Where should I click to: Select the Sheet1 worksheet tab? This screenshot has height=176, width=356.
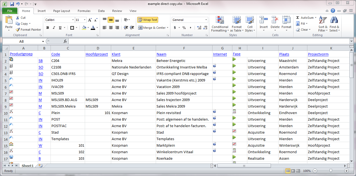tap(27, 166)
